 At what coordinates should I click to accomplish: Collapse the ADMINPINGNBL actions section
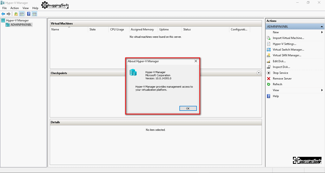(x=322, y=27)
